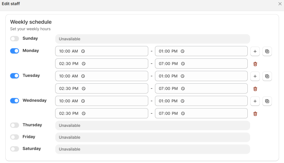Open clock picker in Wednesday 02:30 PM field
The height and width of the screenshot is (163, 284).
click(x=84, y=114)
